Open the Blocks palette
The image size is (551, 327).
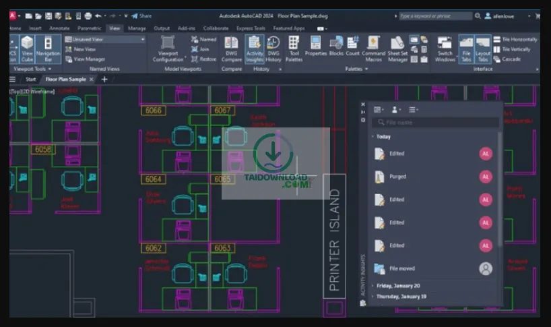click(x=336, y=46)
